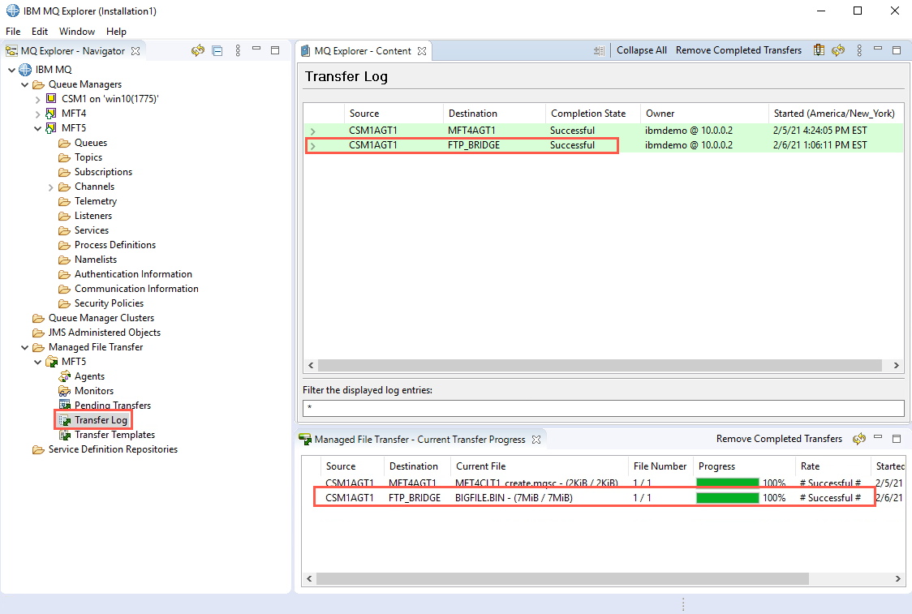Expand the MFT4AGT1 transfer log row
This screenshot has height=614, width=912.
click(x=313, y=131)
